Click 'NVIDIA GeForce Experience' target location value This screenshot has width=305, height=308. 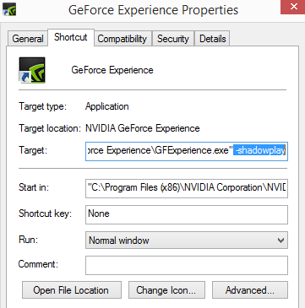(143, 128)
